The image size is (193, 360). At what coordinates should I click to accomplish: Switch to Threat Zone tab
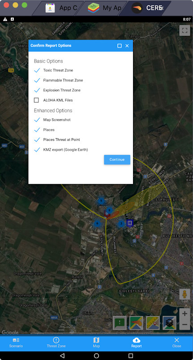point(56,343)
